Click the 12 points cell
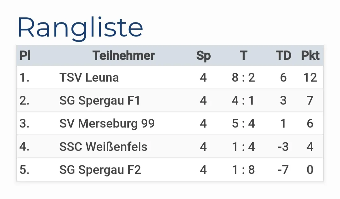 tap(310, 77)
